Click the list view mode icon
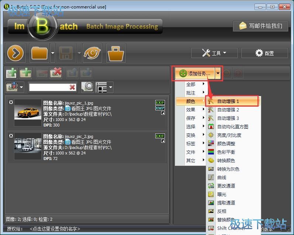 pyautogui.click(x=101, y=87)
